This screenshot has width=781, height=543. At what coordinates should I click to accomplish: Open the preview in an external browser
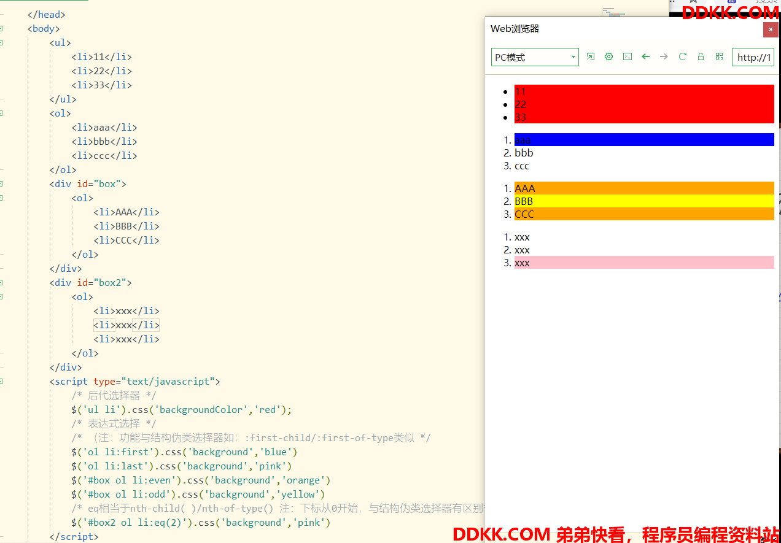(x=590, y=57)
